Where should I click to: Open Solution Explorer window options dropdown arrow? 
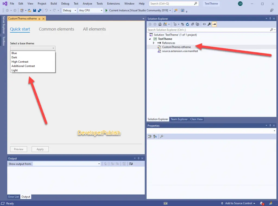[x=266, y=19]
